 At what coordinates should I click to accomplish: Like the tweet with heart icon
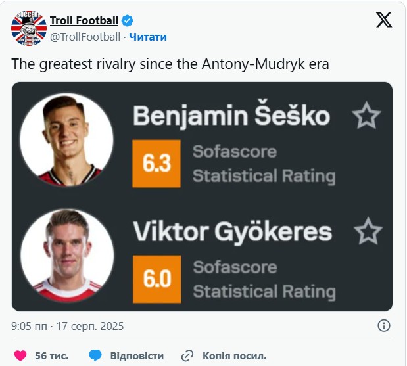coord(21,355)
